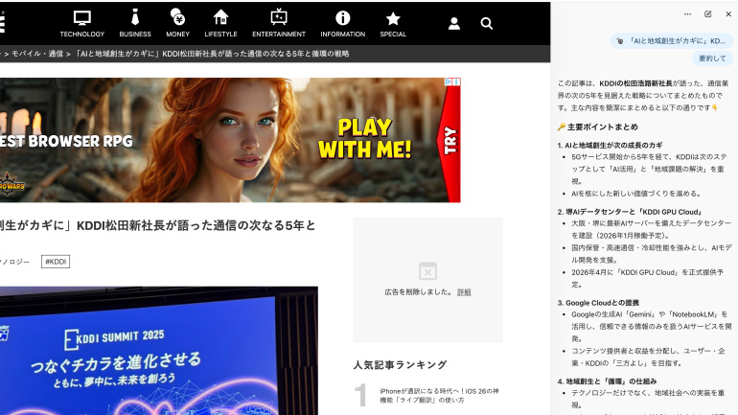This screenshot has width=738, height=415.
Task: Open the assistant panel more options menu
Action: tap(687, 14)
